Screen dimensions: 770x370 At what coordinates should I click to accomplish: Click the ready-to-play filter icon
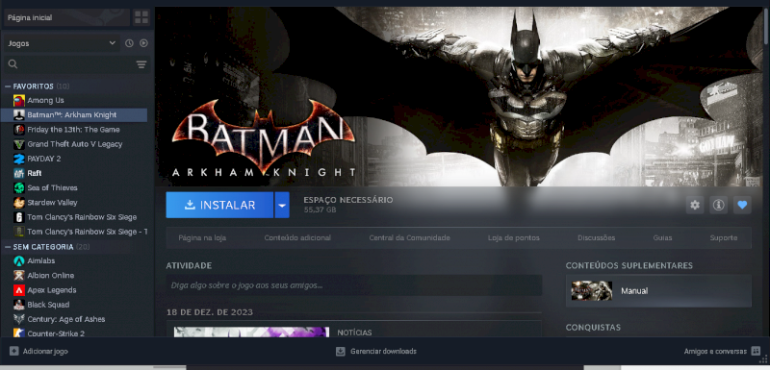pos(143,43)
